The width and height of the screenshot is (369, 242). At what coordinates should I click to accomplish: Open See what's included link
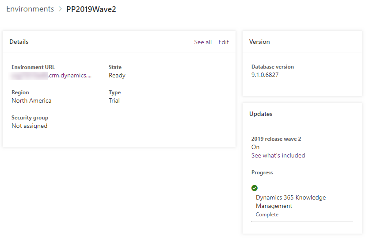[278, 156]
